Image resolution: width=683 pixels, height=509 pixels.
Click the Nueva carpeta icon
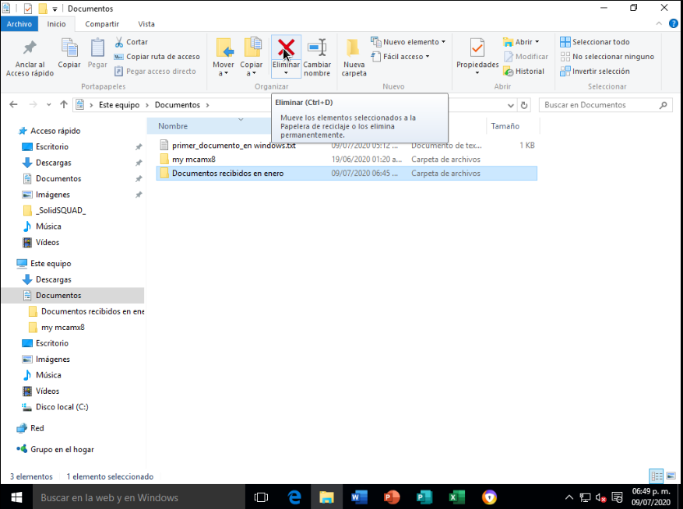point(354,48)
